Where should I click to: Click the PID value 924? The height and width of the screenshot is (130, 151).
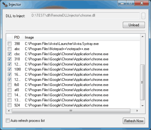click(17, 105)
